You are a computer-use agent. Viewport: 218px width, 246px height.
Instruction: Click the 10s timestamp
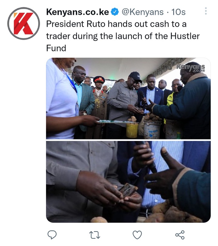pyautogui.click(x=178, y=12)
